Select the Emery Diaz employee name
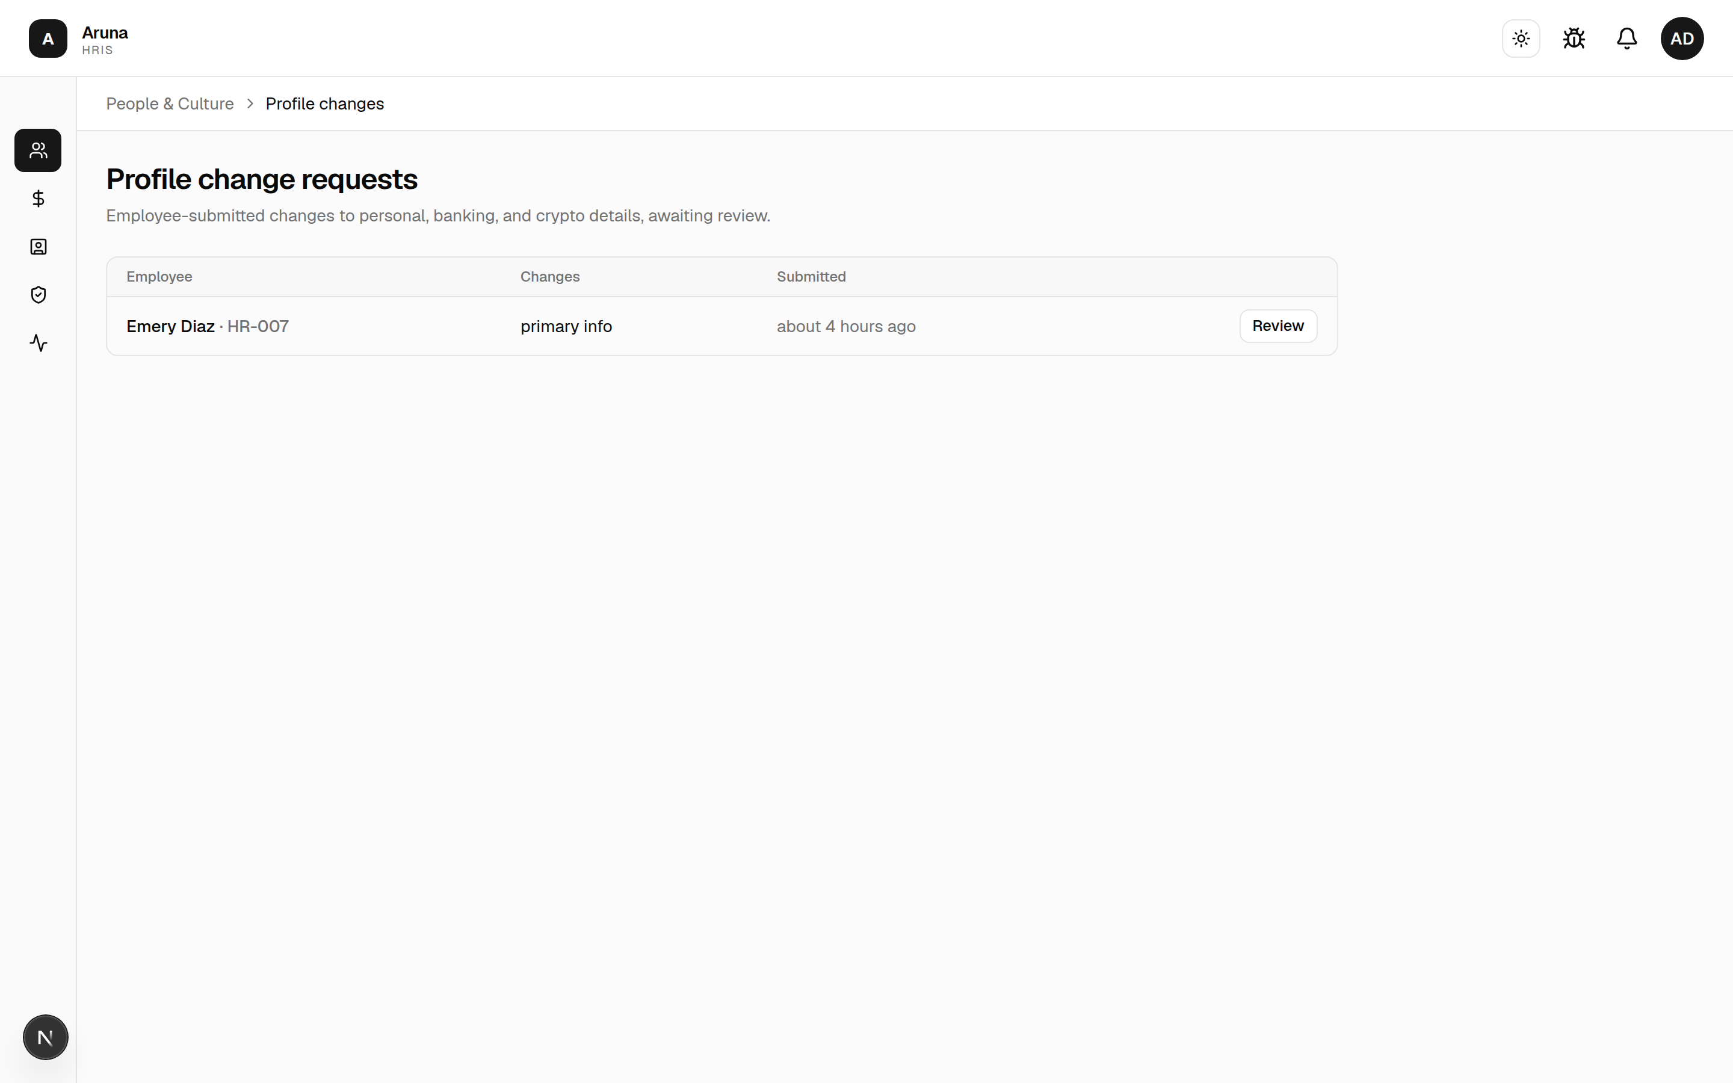Screen dimensions: 1733x1083 click(170, 327)
